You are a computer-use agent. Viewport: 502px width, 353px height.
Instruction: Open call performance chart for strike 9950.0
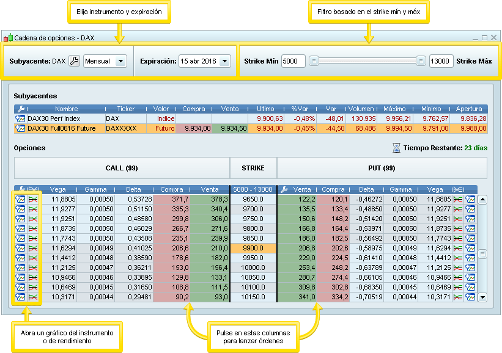click(33, 258)
